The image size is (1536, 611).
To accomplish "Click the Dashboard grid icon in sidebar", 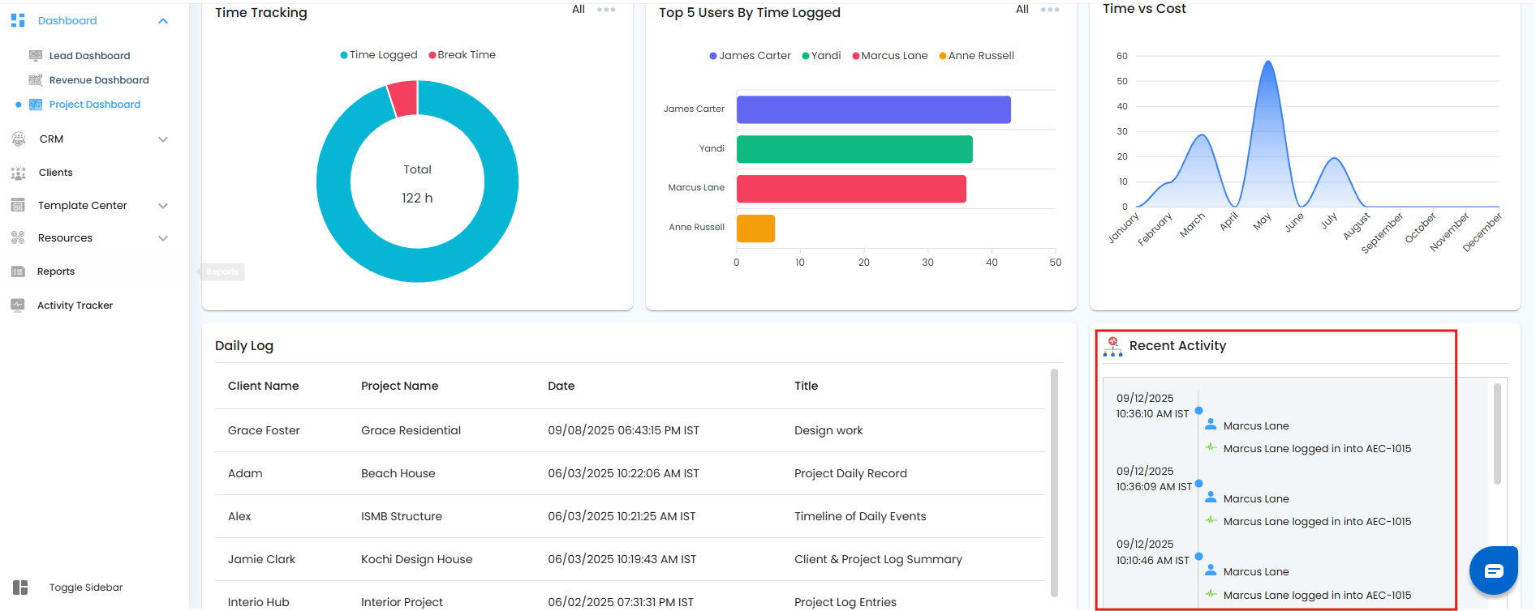I will [x=18, y=20].
